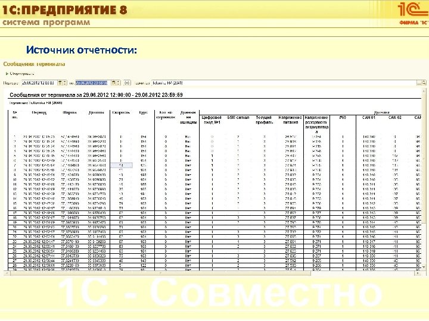Click the horizontal scrollbar left arrow

7,273
